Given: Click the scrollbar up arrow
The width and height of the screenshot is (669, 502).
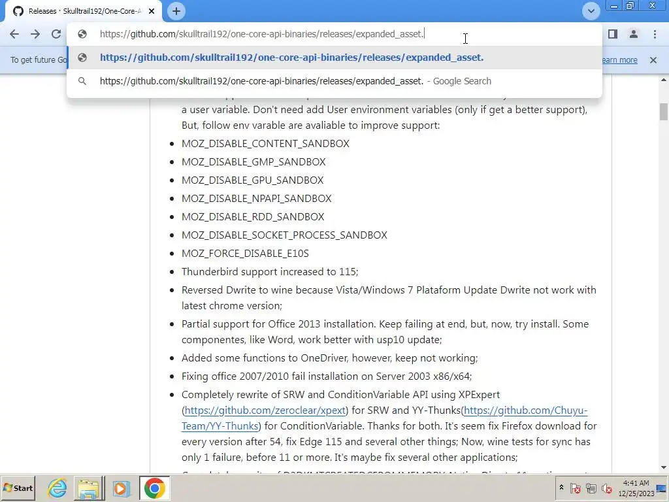Looking at the screenshot, I should pyautogui.click(x=664, y=80).
